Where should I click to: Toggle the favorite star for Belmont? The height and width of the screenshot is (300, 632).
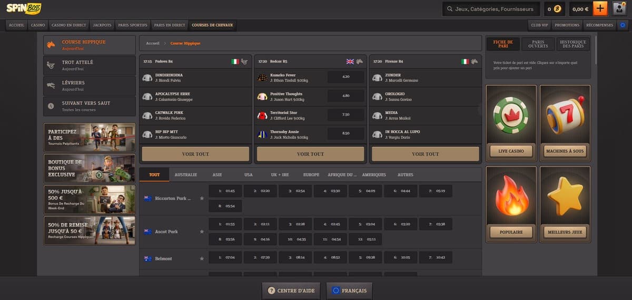tap(202, 258)
